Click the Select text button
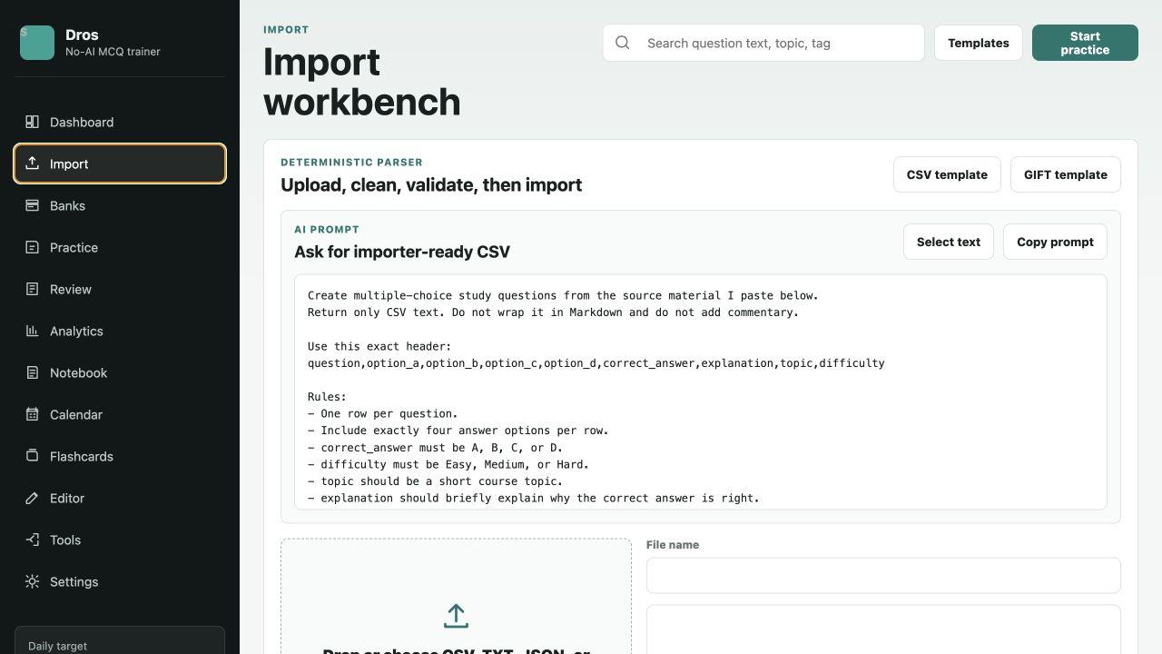Screen dimensions: 1162x654 (949, 242)
